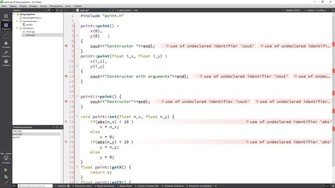This screenshot has width=335, height=188.
Task: Open Help mode question-mark icon
Action: click(x=6, y=62)
